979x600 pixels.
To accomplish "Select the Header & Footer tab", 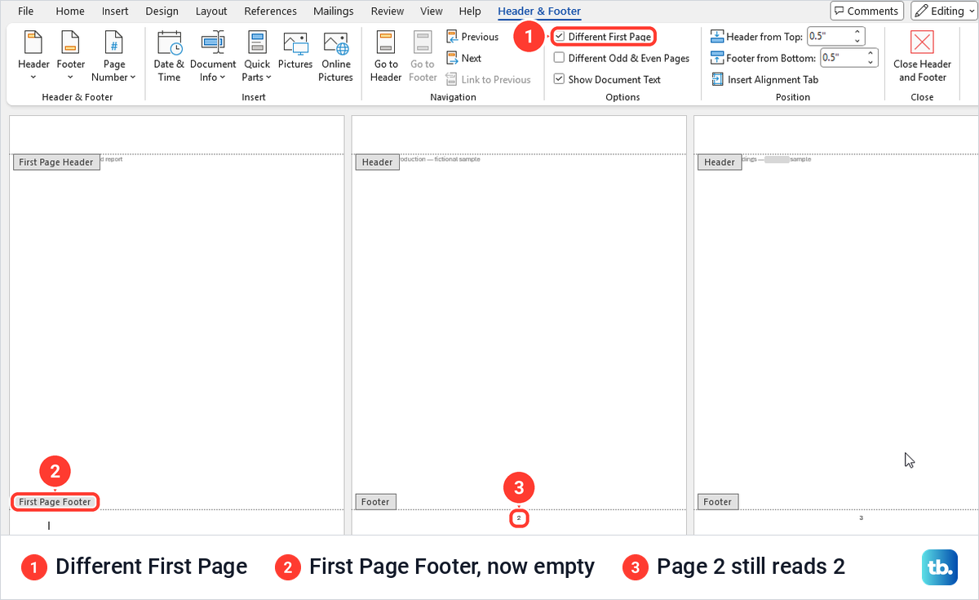I will 539,11.
